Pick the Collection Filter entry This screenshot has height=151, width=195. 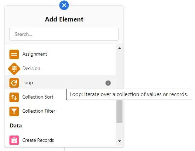pos(60,111)
